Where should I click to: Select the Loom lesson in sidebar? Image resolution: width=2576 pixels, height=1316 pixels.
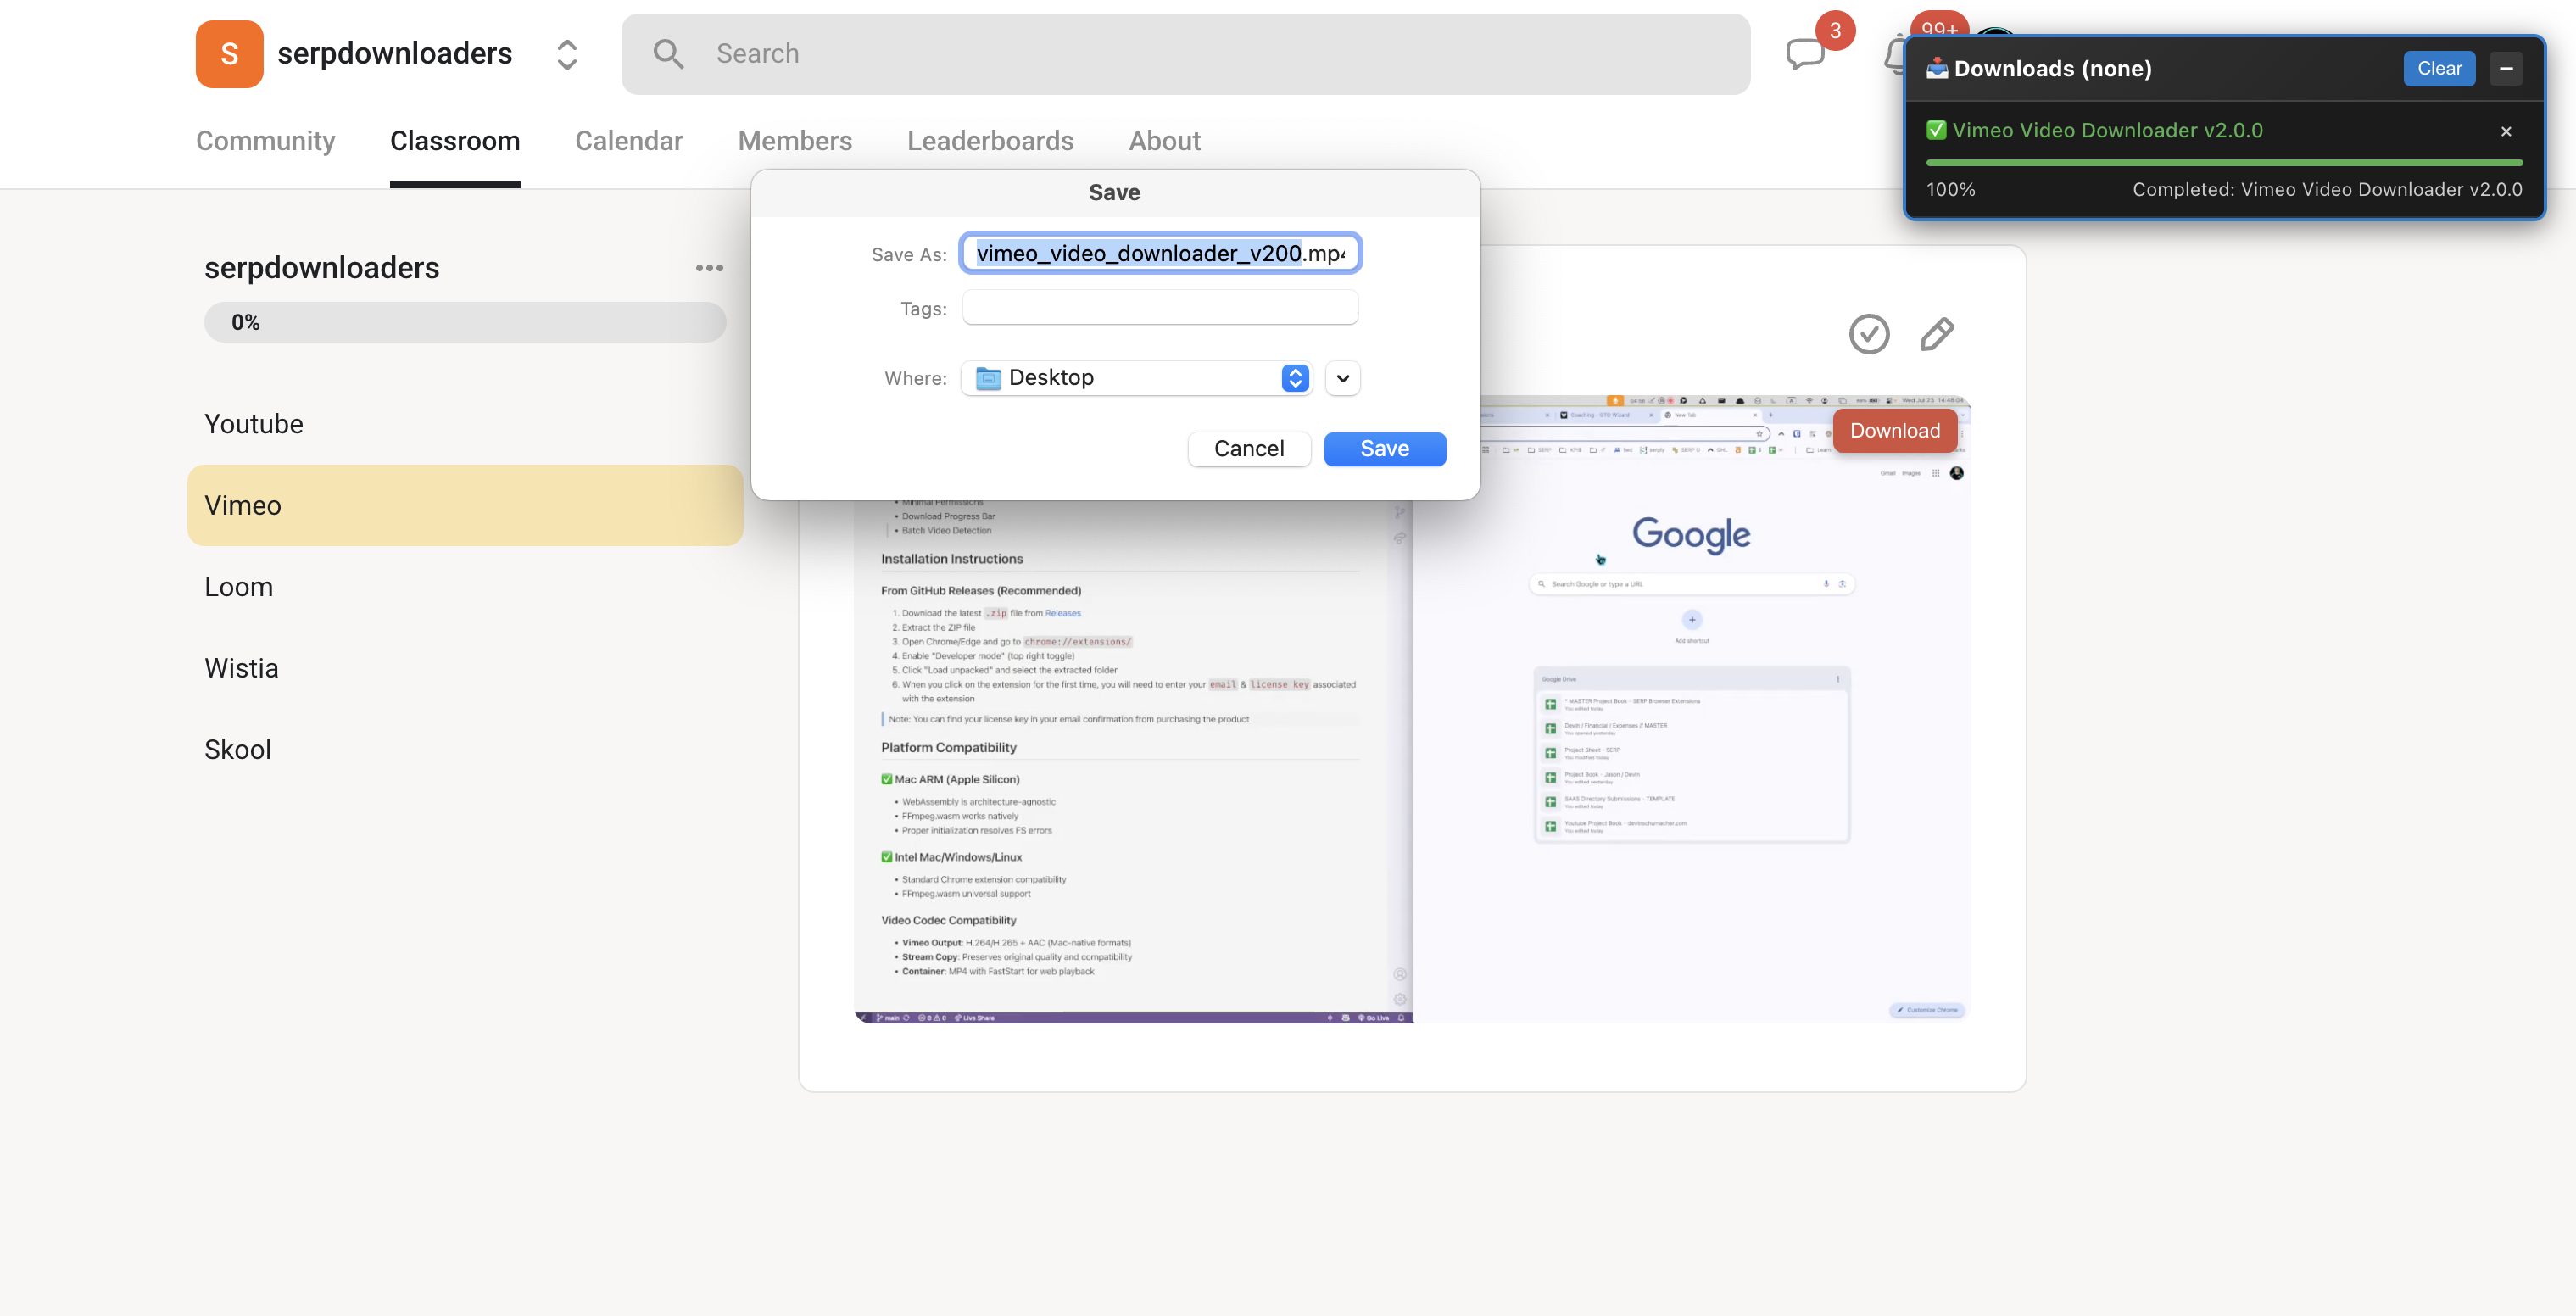pyautogui.click(x=238, y=587)
